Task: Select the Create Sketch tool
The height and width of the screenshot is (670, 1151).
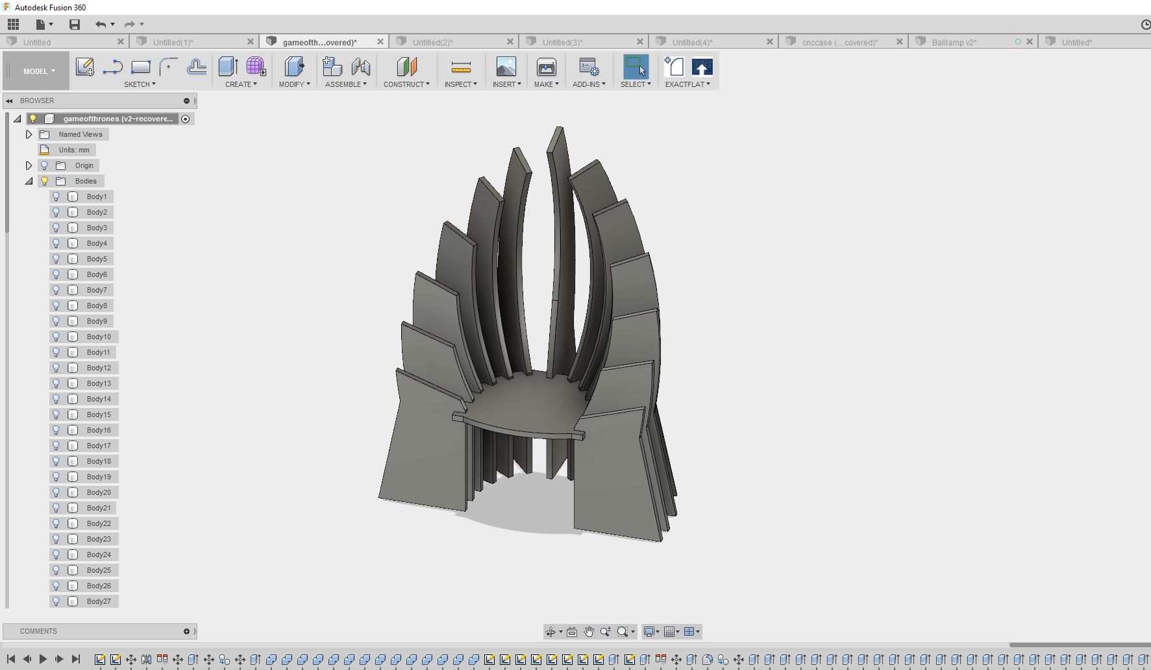Action: coord(84,67)
